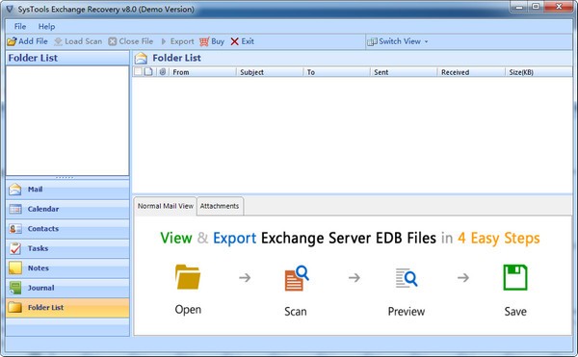Click the folder icon beside Folder List heading

(141, 58)
